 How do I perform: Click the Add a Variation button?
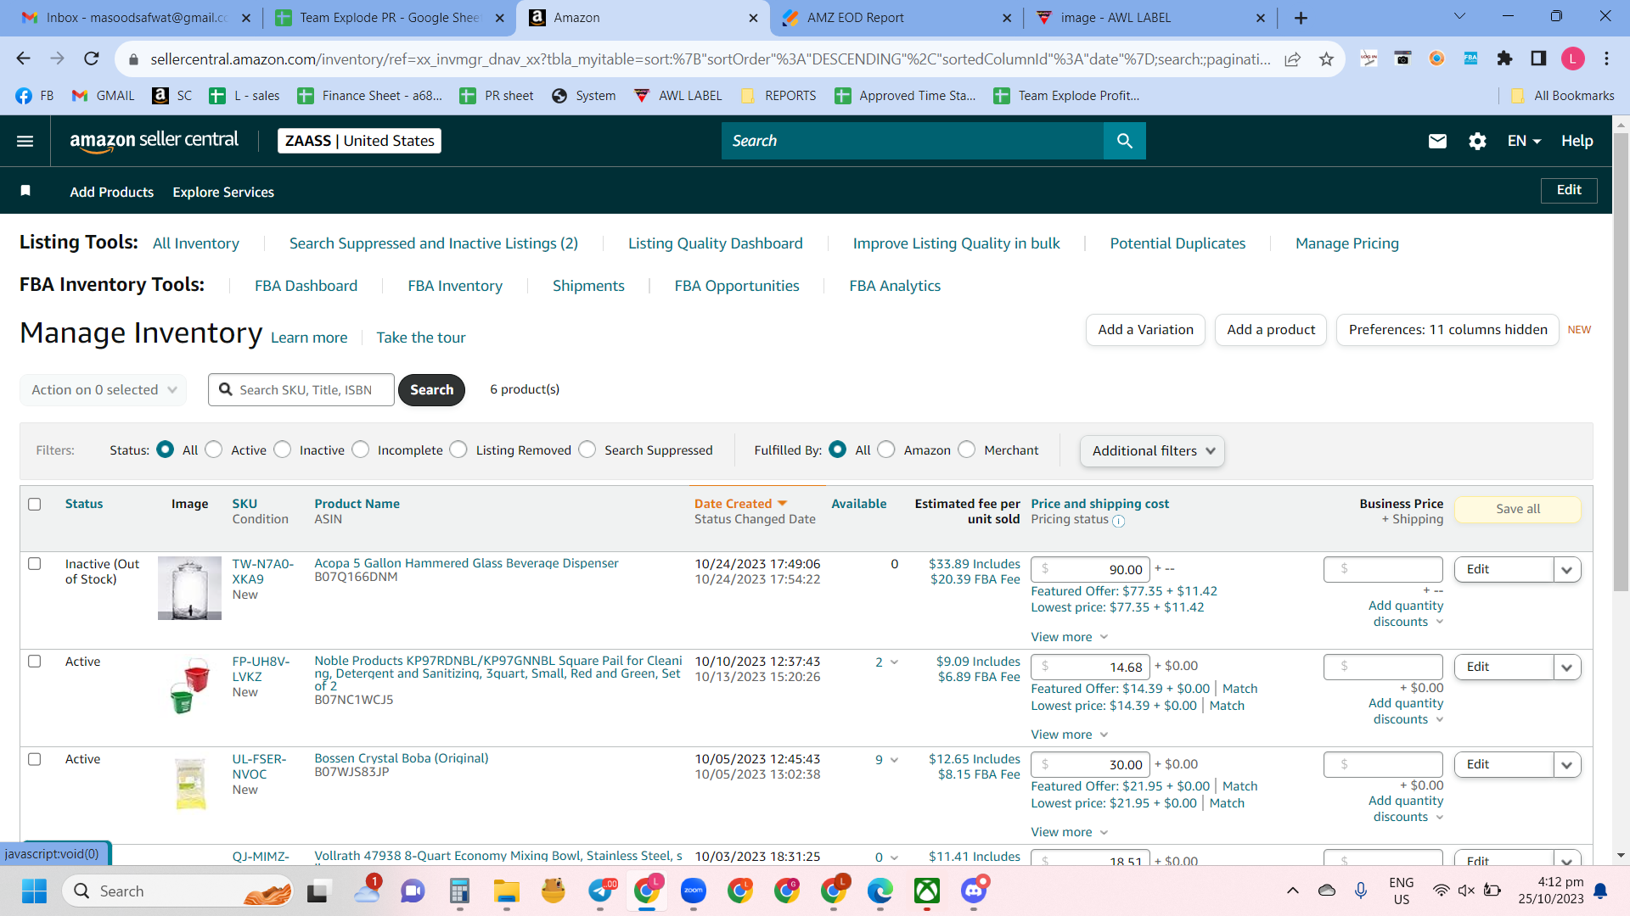click(1145, 330)
